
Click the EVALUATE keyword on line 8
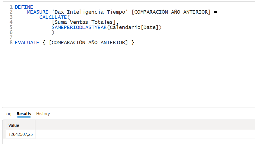point(27,42)
